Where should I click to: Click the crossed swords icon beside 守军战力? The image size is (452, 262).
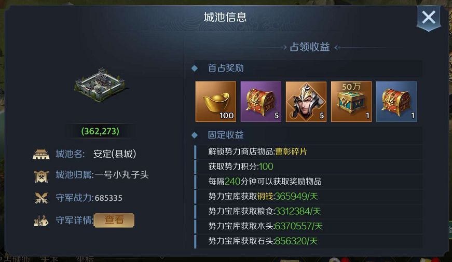point(41,198)
